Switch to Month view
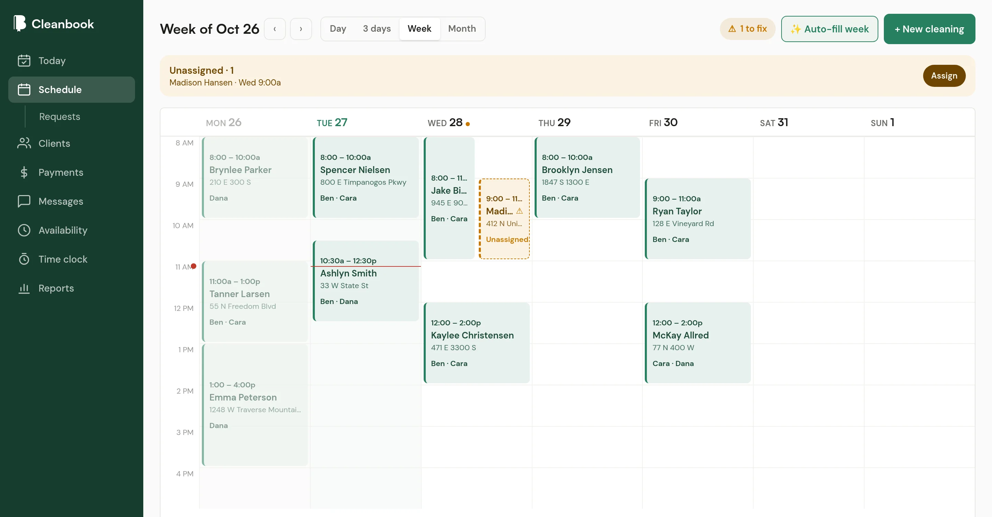The height and width of the screenshot is (517, 992). point(462,29)
